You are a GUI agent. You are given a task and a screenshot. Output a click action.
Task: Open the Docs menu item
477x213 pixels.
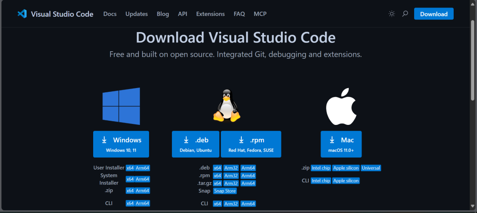[110, 14]
